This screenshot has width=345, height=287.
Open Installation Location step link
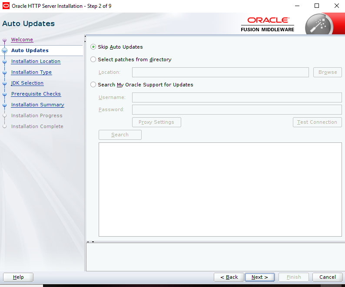[x=36, y=61]
